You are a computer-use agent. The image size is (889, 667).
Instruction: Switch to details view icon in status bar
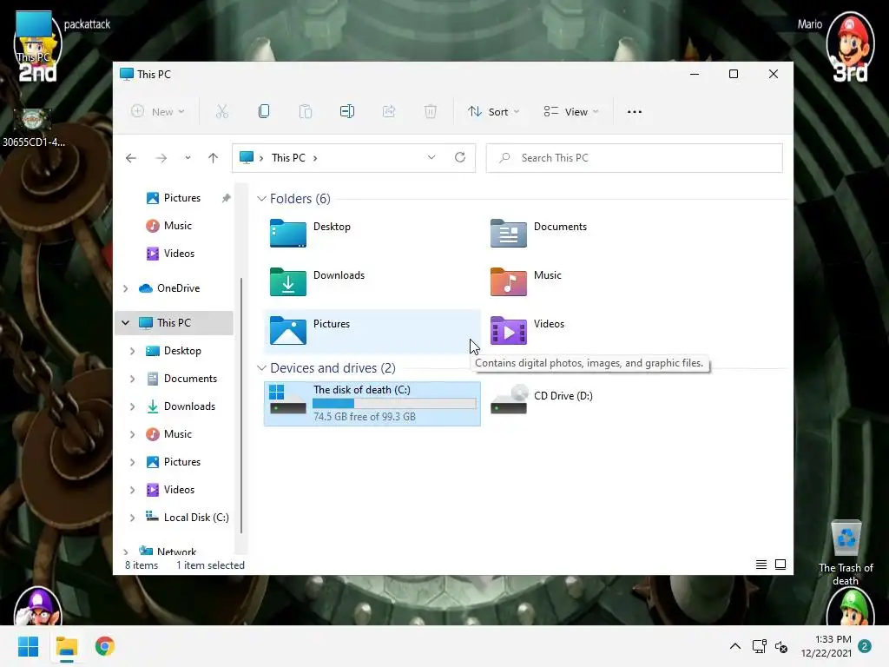coord(761,565)
